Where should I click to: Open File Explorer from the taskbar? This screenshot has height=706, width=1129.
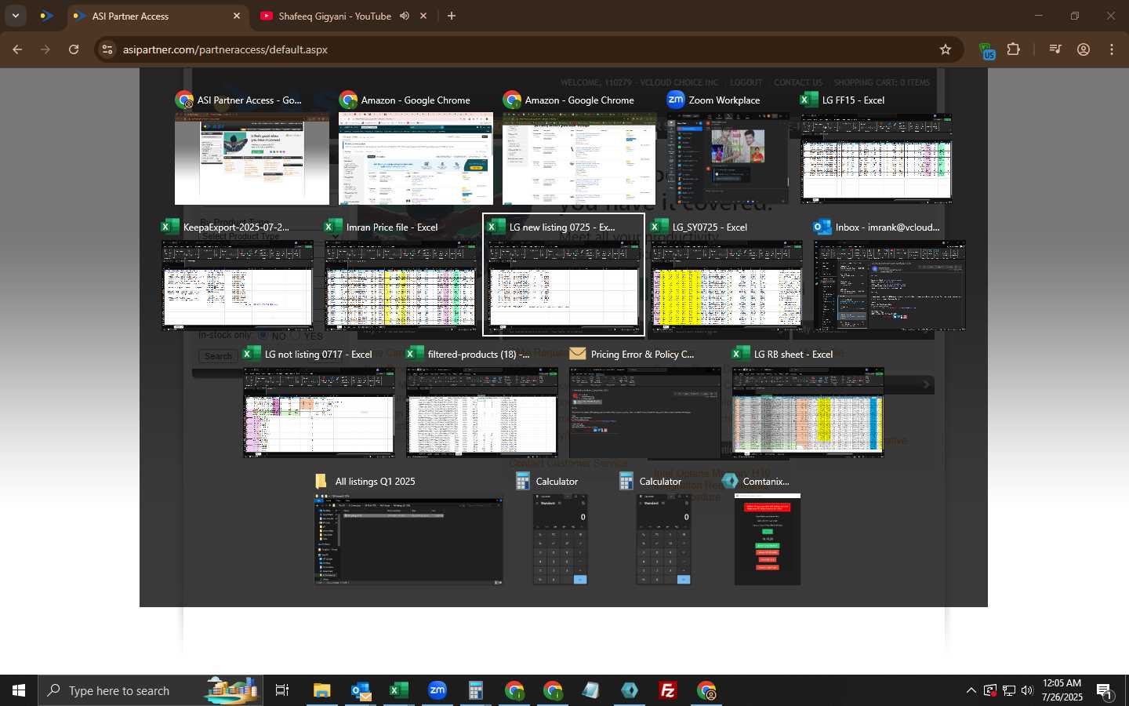[321, 690]
